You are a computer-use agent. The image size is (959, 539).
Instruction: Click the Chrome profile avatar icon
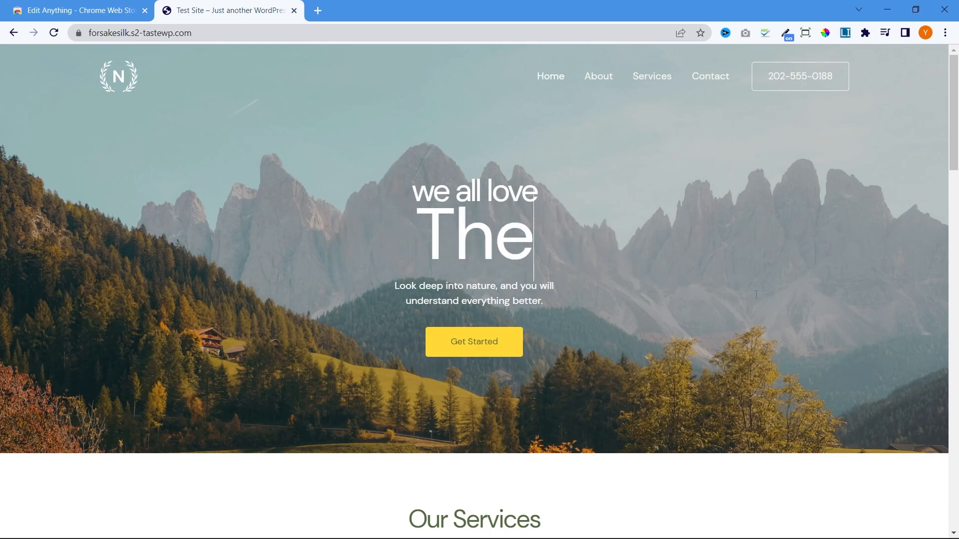pos(926,33)
